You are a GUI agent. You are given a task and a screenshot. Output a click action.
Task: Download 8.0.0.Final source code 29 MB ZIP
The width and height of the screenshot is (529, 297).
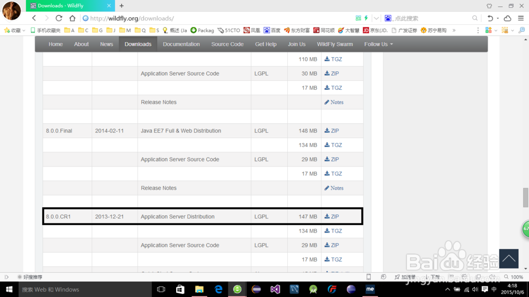click(x=332, y=160)
